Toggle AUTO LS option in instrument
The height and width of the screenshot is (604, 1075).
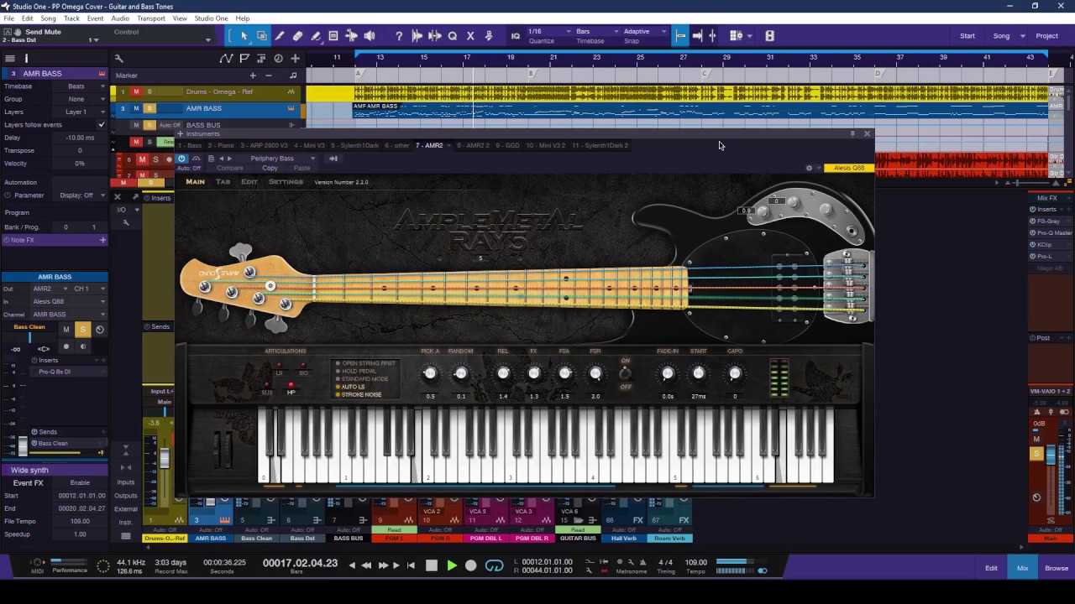pos(353,387)
